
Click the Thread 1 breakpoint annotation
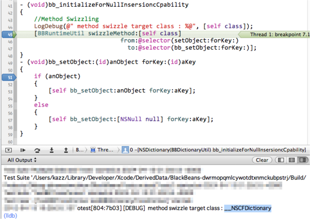click(275, 34)
